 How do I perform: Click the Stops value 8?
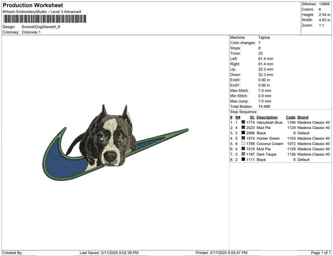point(259,48)
